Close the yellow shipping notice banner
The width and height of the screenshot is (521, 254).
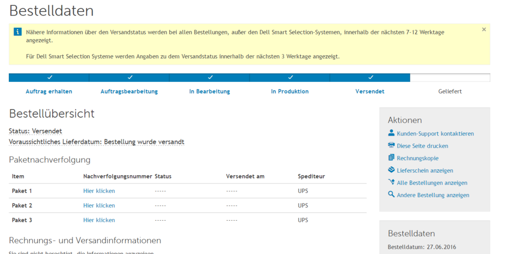[483, 30]
